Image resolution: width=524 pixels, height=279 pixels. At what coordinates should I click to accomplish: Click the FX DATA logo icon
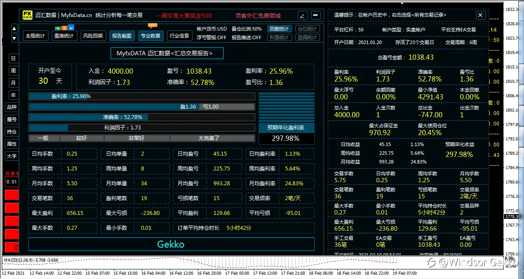pos(27,15)
